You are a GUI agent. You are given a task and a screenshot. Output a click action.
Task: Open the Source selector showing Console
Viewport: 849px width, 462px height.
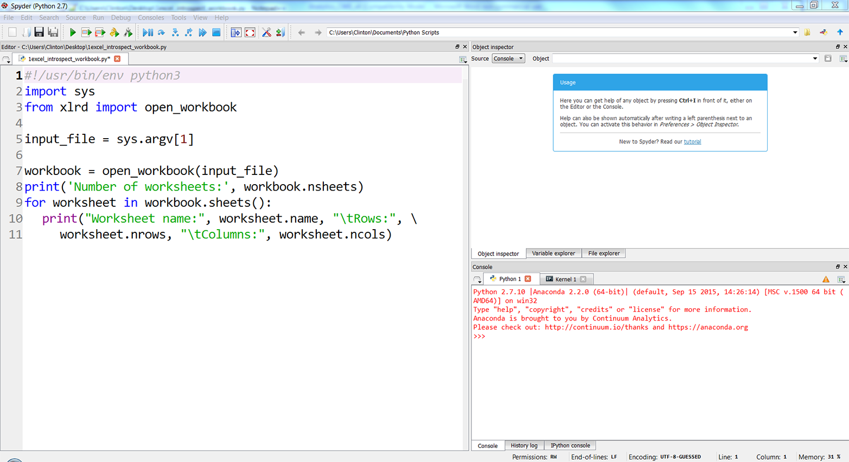point(508,58)
